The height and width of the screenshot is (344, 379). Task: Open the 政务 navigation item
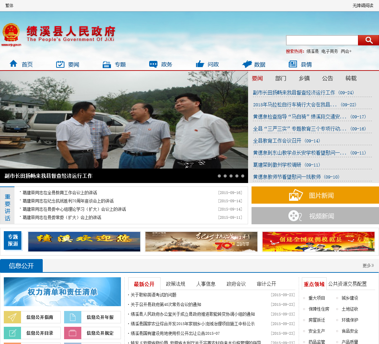pyautogui.click(x=166, y=64)
